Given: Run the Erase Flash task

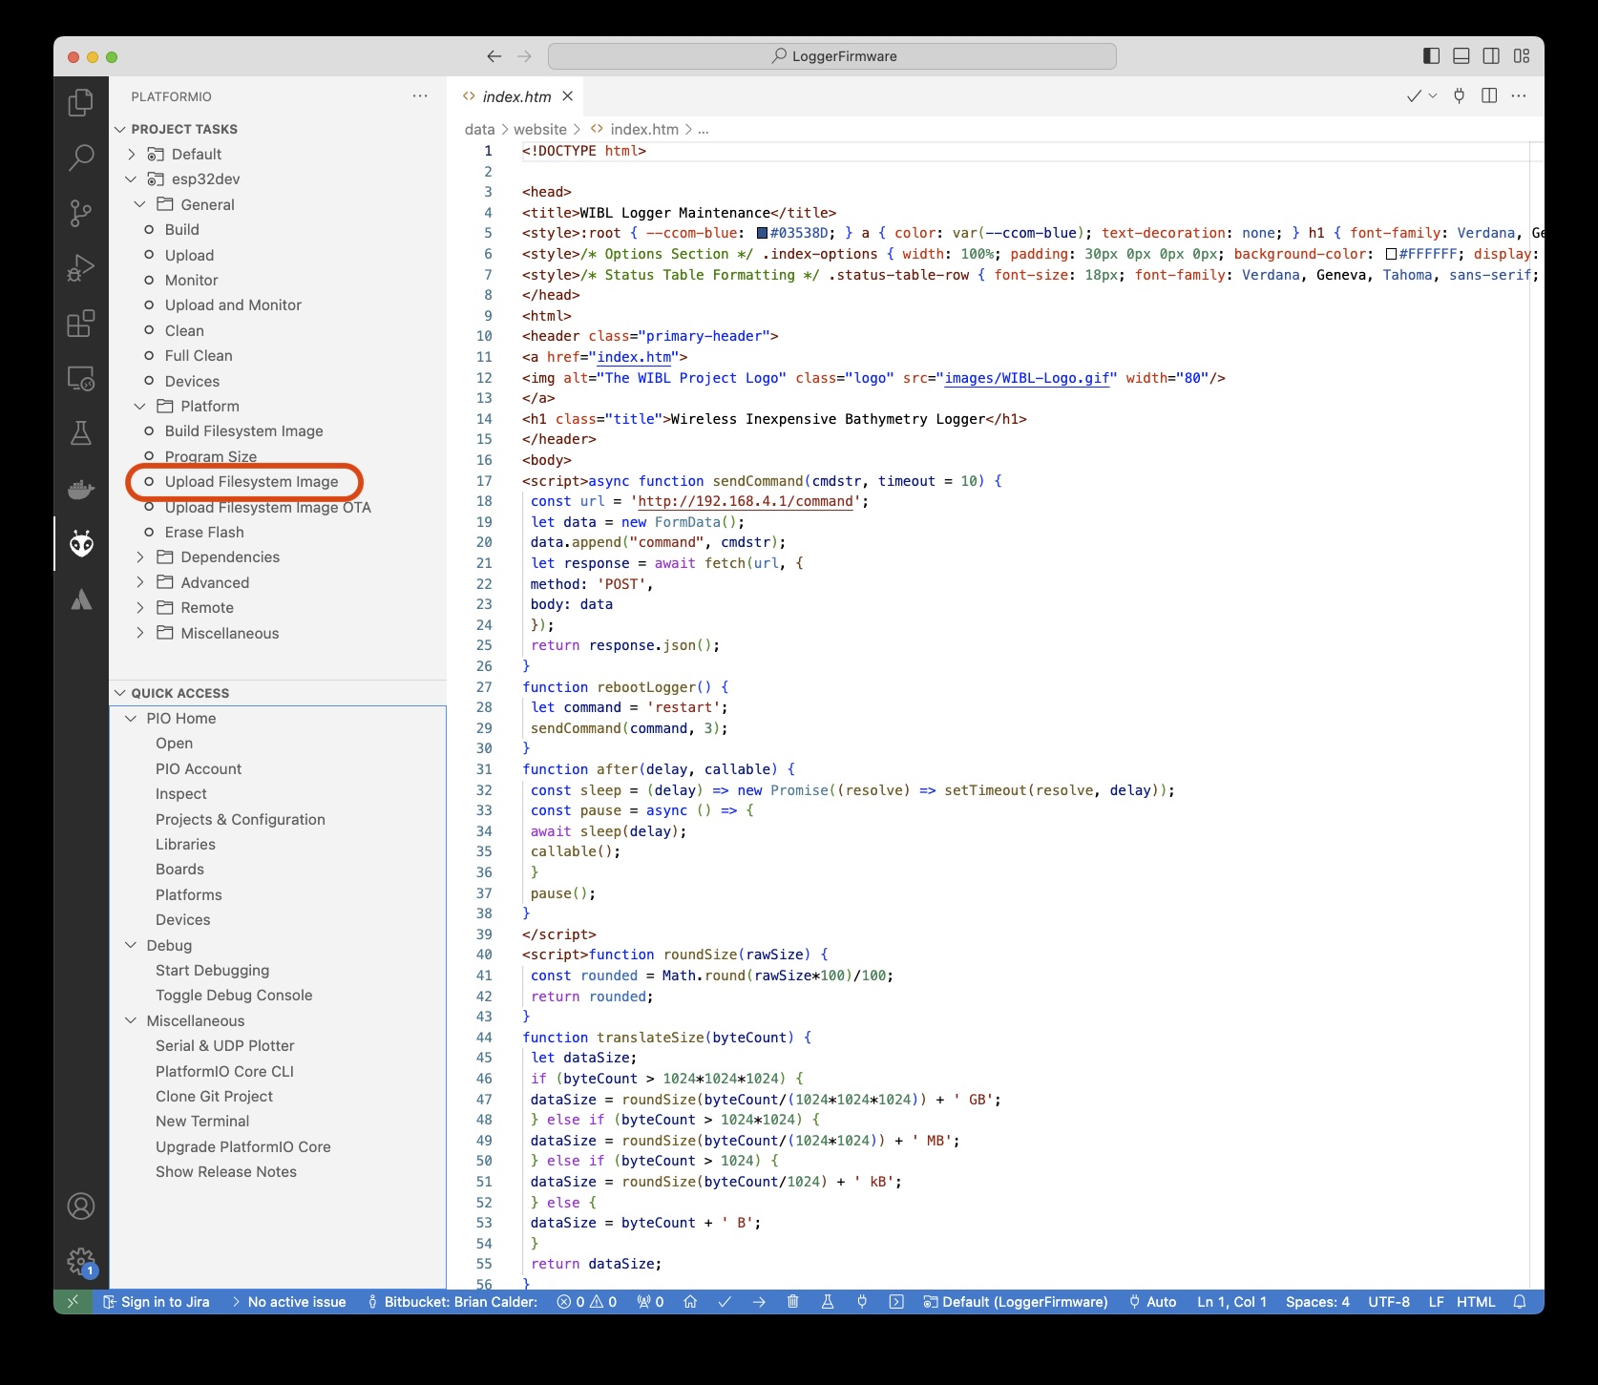Looking at the screenshot, I should 204,532.
